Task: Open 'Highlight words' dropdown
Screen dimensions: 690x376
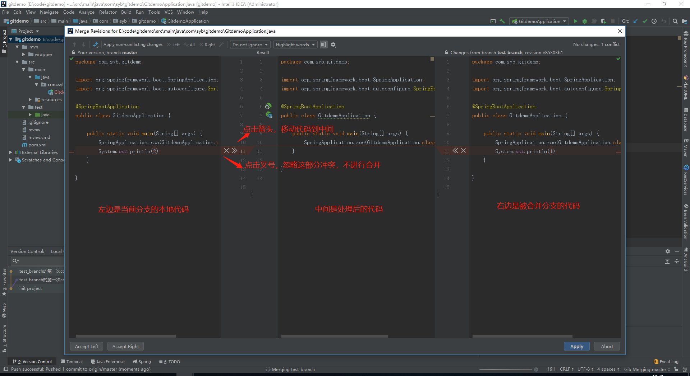Action: [295, 45]
